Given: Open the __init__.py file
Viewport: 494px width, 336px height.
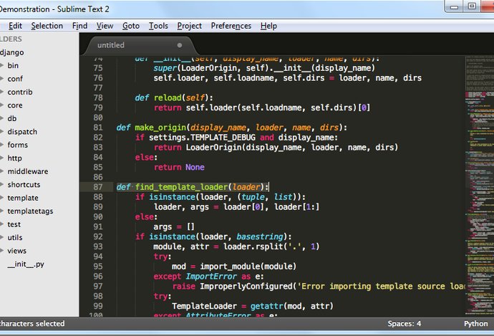Looking at the screenshot, I should coord(26,264).
